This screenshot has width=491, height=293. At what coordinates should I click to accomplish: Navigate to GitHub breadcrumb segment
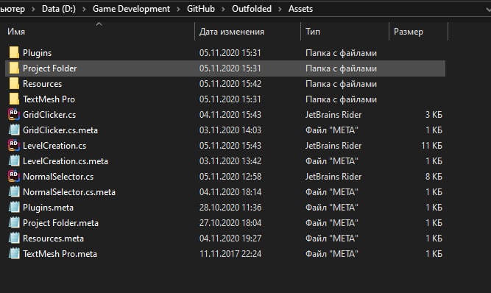click(x=201, y=9)
